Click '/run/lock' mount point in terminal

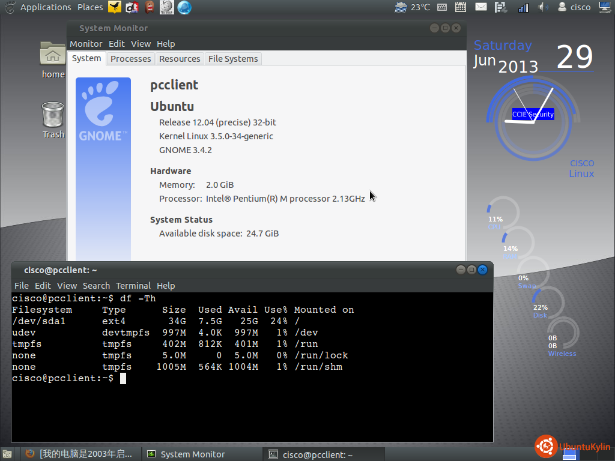(321, 355)
